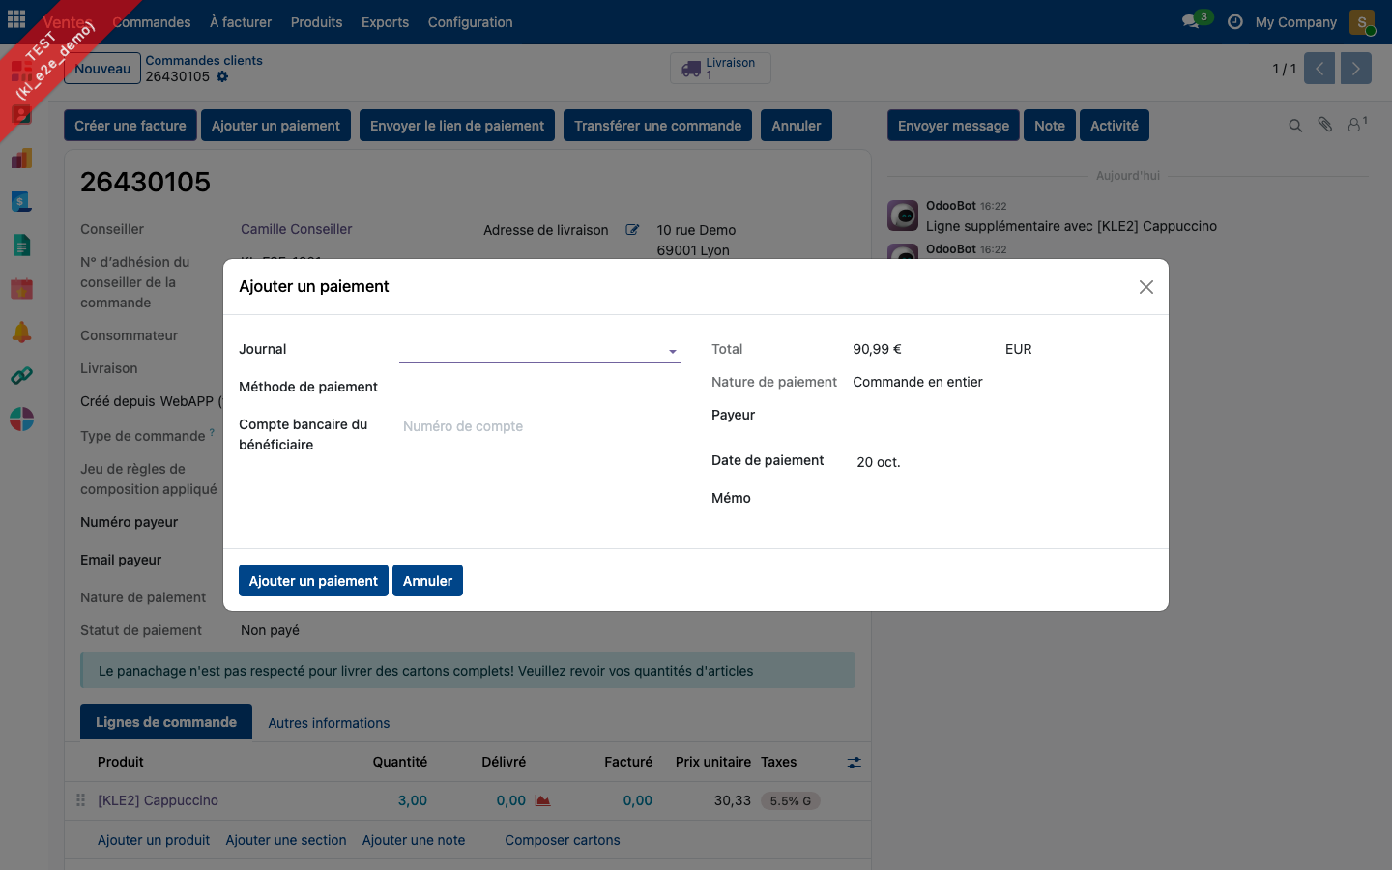Image resolution: width=1392 pixels, height=870 pixels.
Task: Grab the drag handle of Cappuccino line
Action: [80, 800]
